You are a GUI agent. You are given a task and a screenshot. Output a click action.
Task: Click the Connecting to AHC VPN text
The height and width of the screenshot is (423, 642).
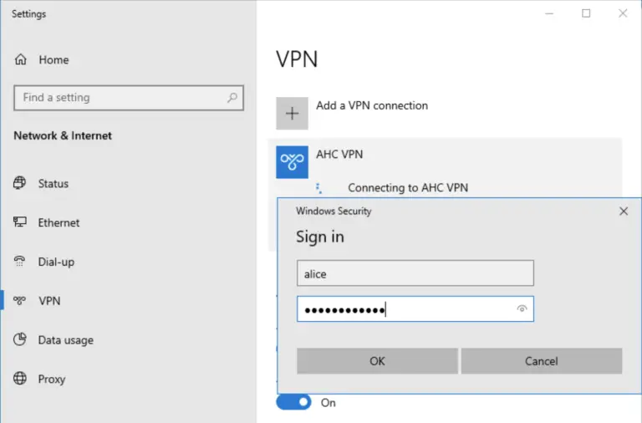(x=408, y=187)
